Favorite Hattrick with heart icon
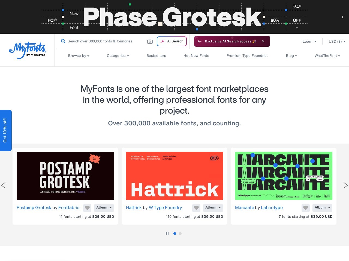The height and width of the screenshot is (261, 349). (196, 208)
